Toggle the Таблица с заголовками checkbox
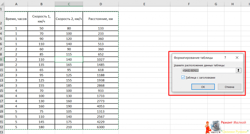The width and height of the screenshot is (250, 134). point(183,78)
